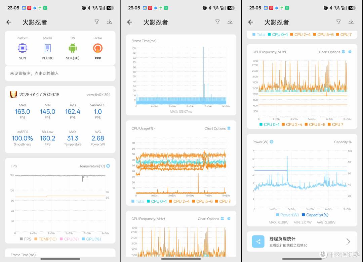
Task: Go back using left screen's back arrow
Action: tap(9, 22)
